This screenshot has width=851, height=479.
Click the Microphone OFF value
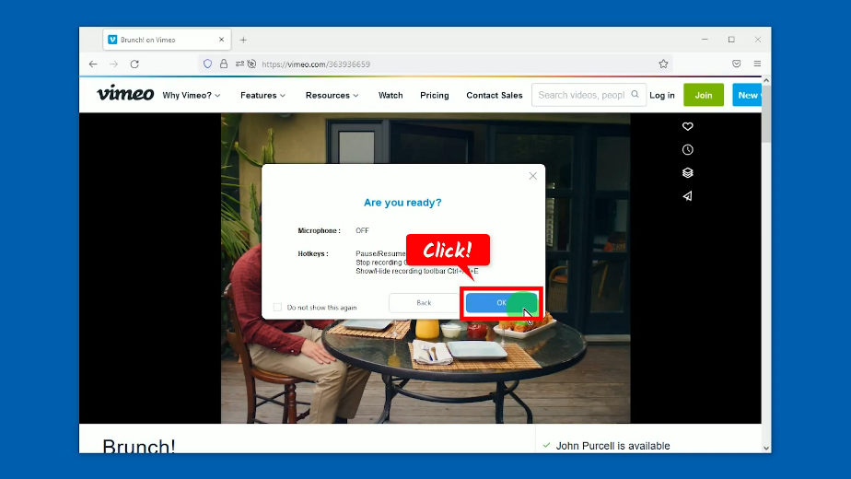(x=362, y=231)
